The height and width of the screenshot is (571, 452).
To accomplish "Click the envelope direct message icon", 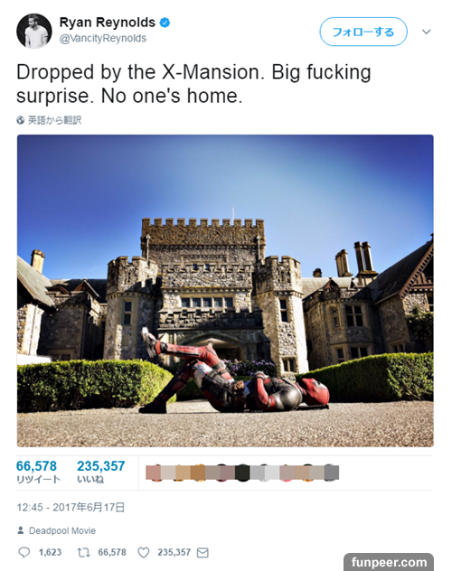I will coord(202,553).
